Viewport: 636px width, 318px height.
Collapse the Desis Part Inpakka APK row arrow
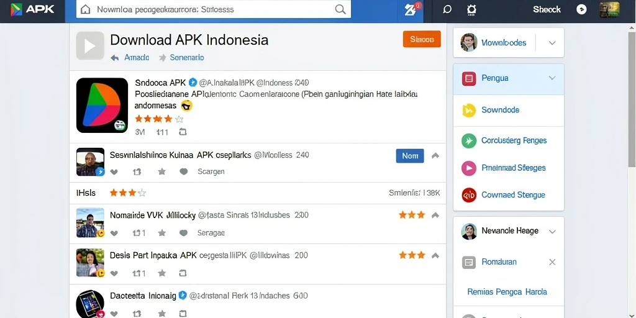pos(435,255)
